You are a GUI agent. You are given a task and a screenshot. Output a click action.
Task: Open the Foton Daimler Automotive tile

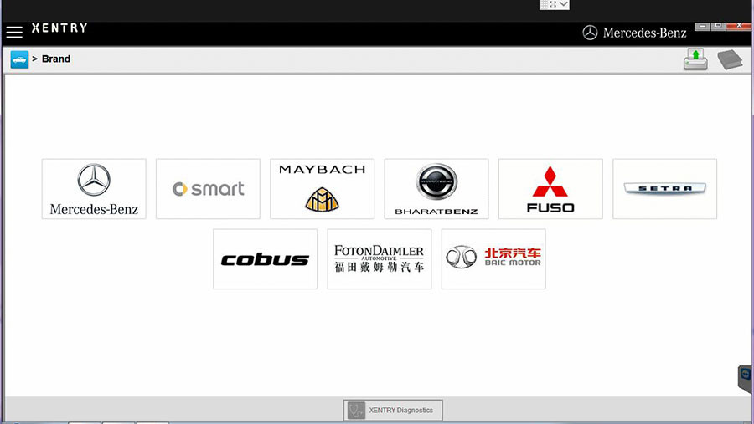coord(379,259)
